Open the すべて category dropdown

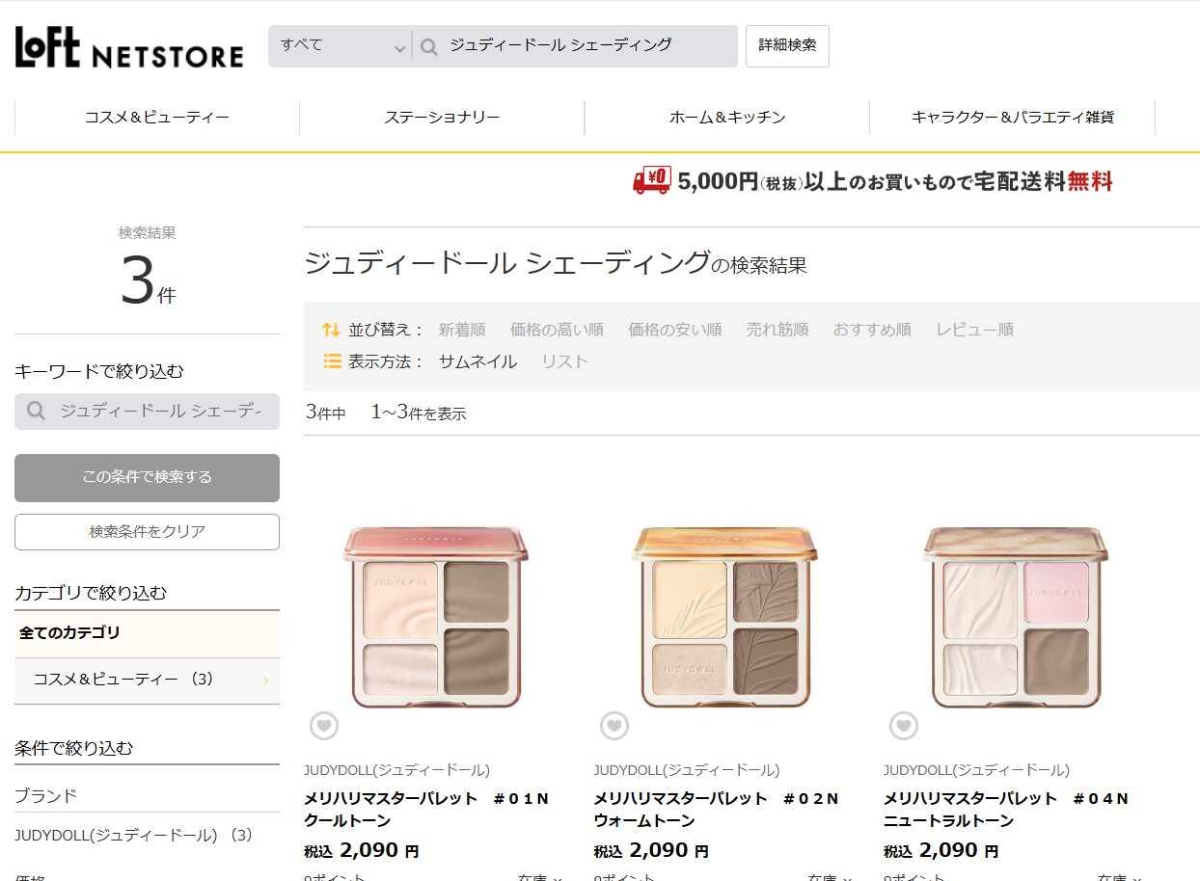tap(341, 46)
